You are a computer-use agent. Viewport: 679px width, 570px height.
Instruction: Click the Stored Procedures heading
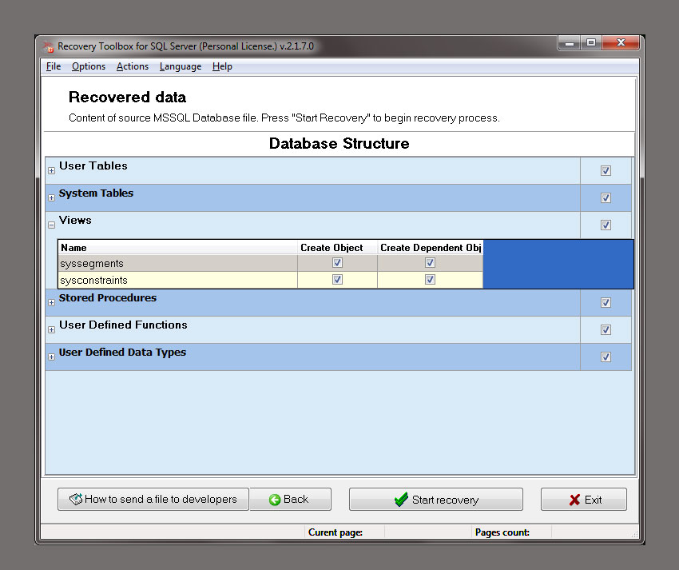(108, 297)
